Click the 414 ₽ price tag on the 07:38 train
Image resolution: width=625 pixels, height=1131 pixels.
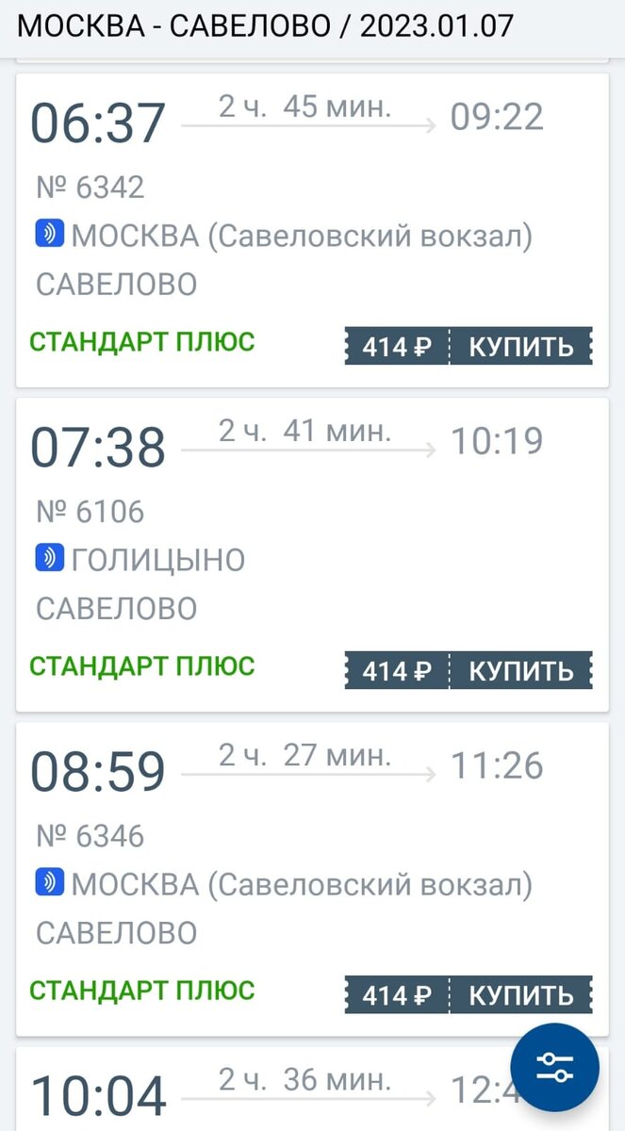[x=395, y=671]
